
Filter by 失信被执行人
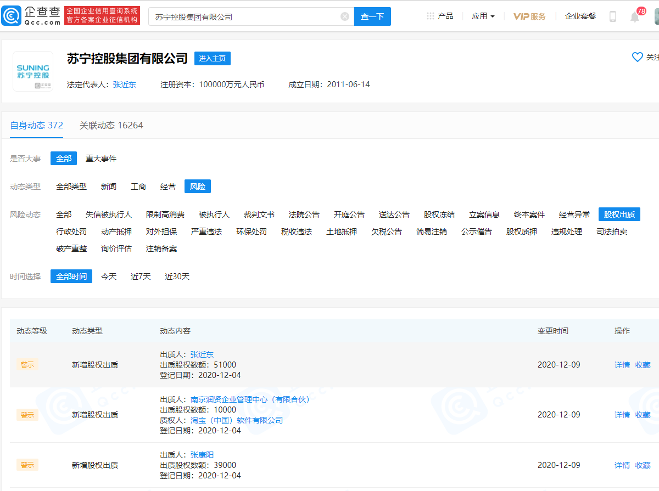[x=109, y=215]
